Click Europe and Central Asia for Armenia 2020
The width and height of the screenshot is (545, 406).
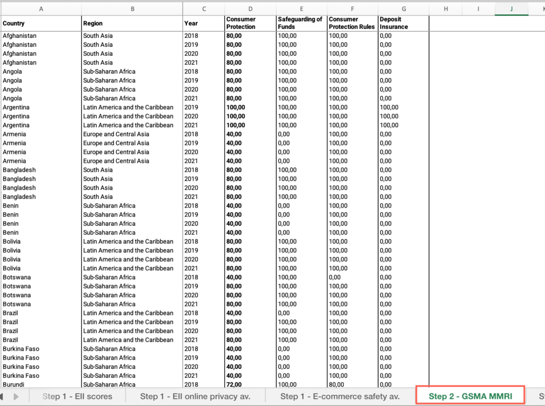(x=133, y=152)
